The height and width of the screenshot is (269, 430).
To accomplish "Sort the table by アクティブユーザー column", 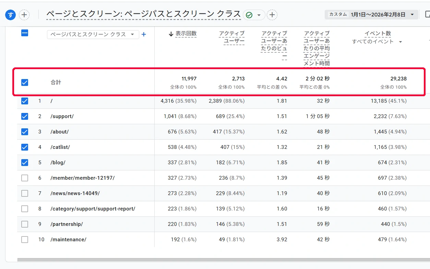I will [232, 36].
